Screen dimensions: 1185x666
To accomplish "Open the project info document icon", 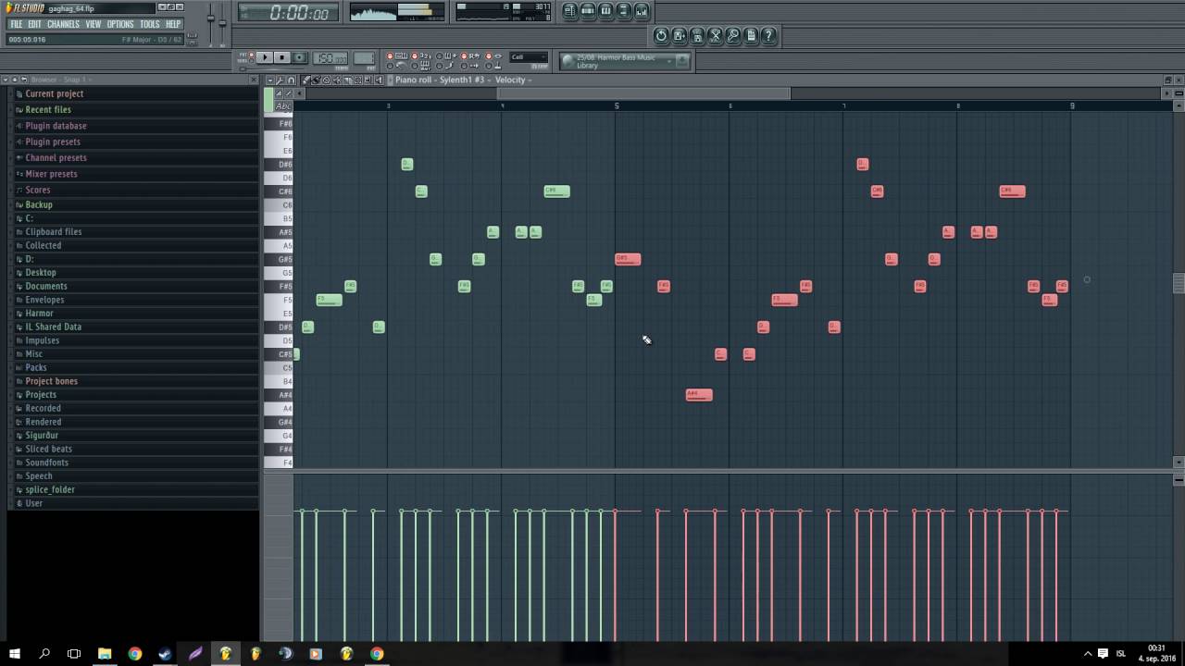I will coord(751,36).
